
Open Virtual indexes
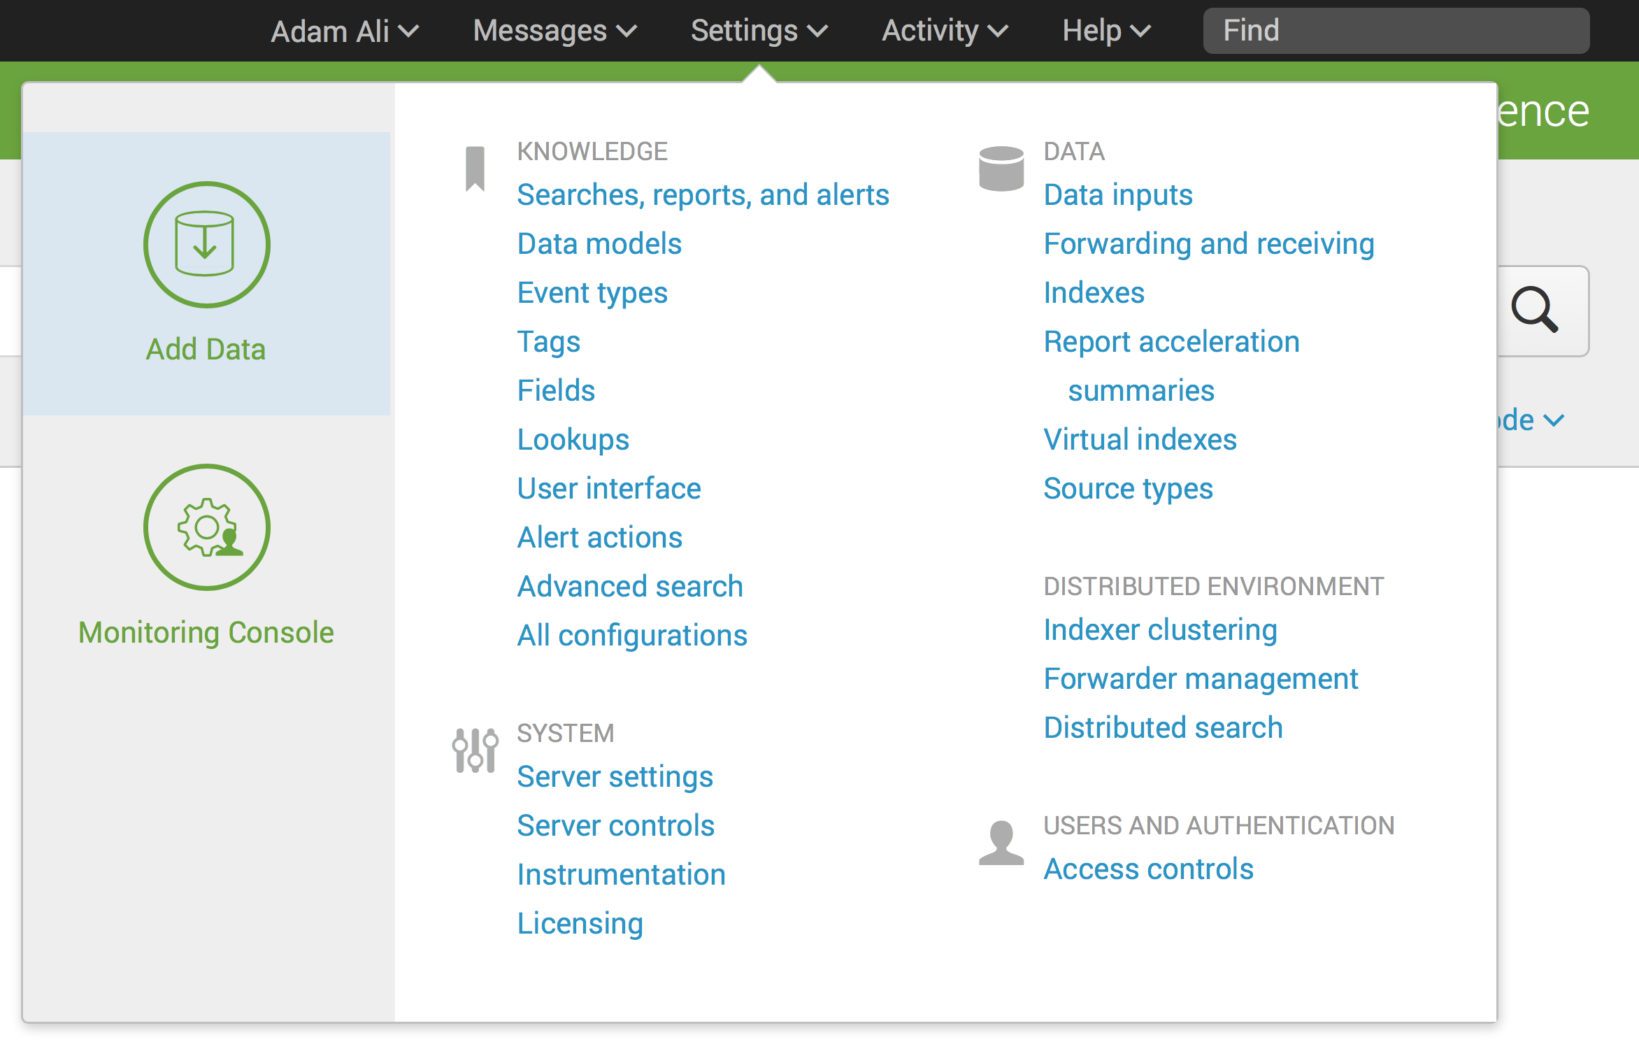pyautogui.click(x=1140, y=440)
